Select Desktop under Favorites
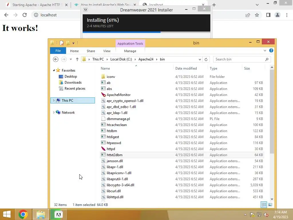Image resolution: width=293 pixels, height=220 pixels. coord(71,76)
